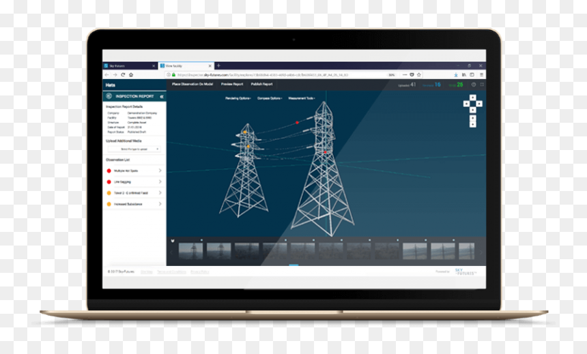Zoom out of the 3D model
This screenshot has width=587, height=354.
[473, 124]
